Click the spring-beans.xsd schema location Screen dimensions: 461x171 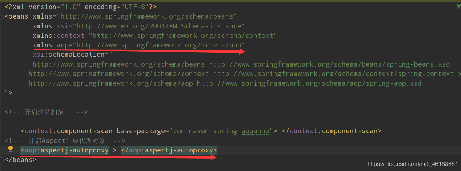tap(329, 64)
